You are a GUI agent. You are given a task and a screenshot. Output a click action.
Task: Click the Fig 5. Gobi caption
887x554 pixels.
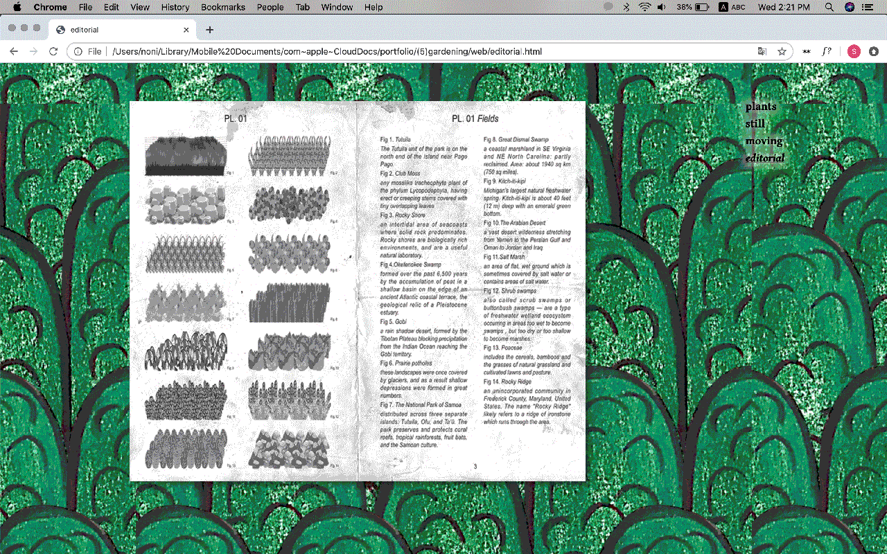coord(393,322)
